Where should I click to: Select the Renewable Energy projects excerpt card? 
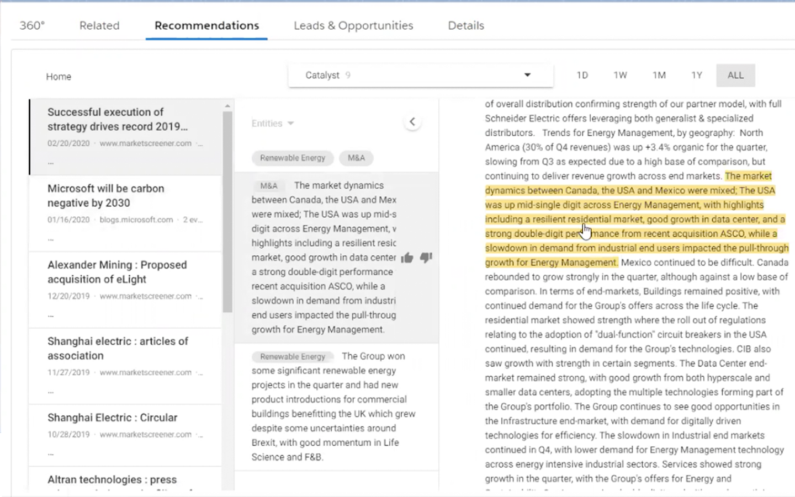click(336, 407)
